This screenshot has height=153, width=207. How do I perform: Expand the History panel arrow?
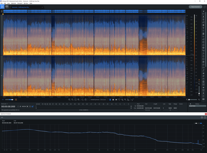click(191, 104)
